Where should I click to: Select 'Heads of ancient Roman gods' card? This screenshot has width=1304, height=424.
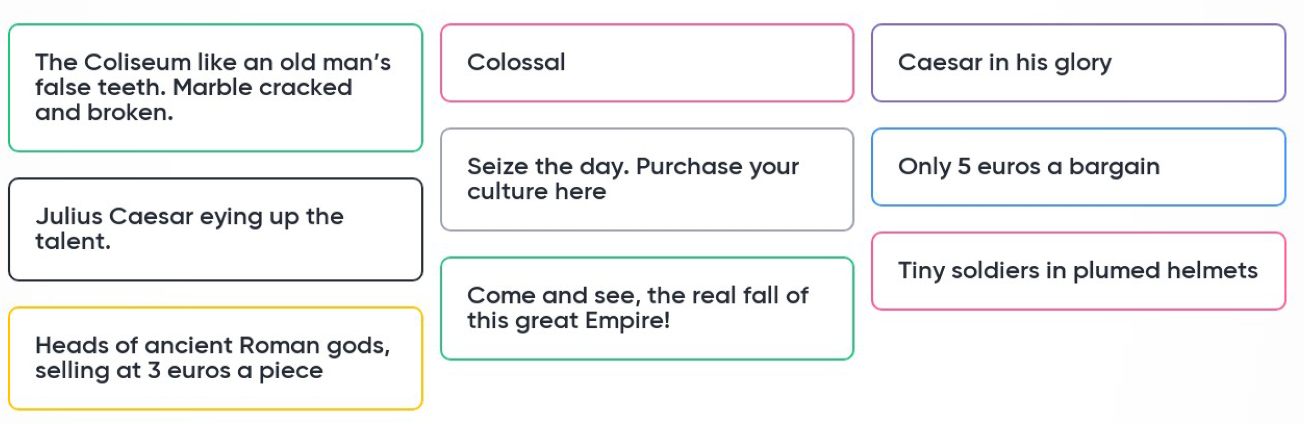[215, 358]
